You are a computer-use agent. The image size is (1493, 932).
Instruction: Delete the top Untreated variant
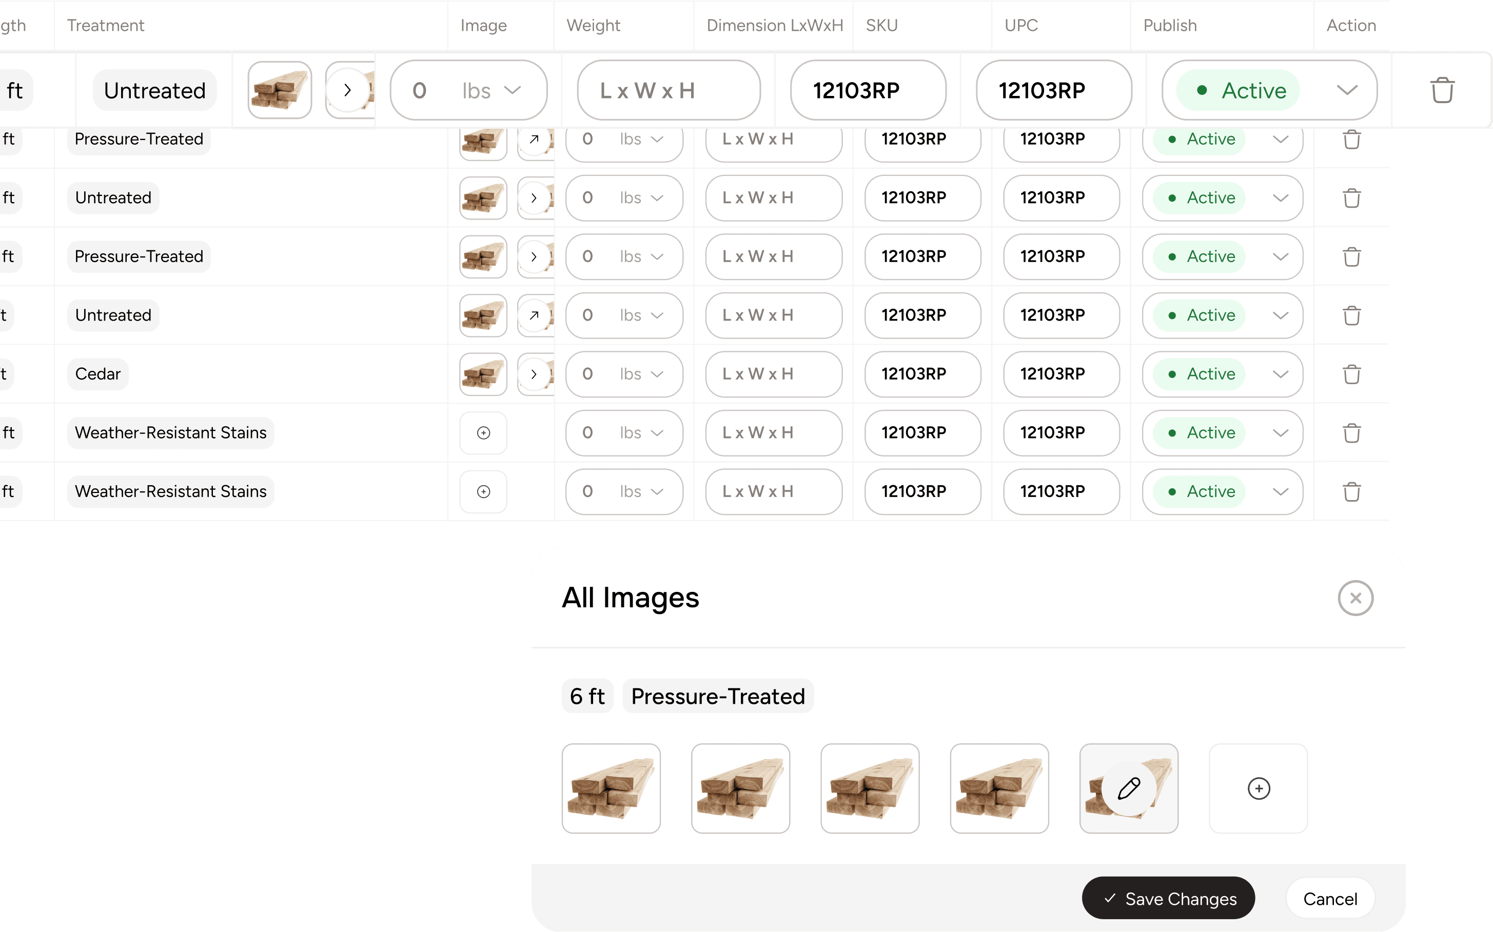pyautogui.click(x=1441, y=90)
